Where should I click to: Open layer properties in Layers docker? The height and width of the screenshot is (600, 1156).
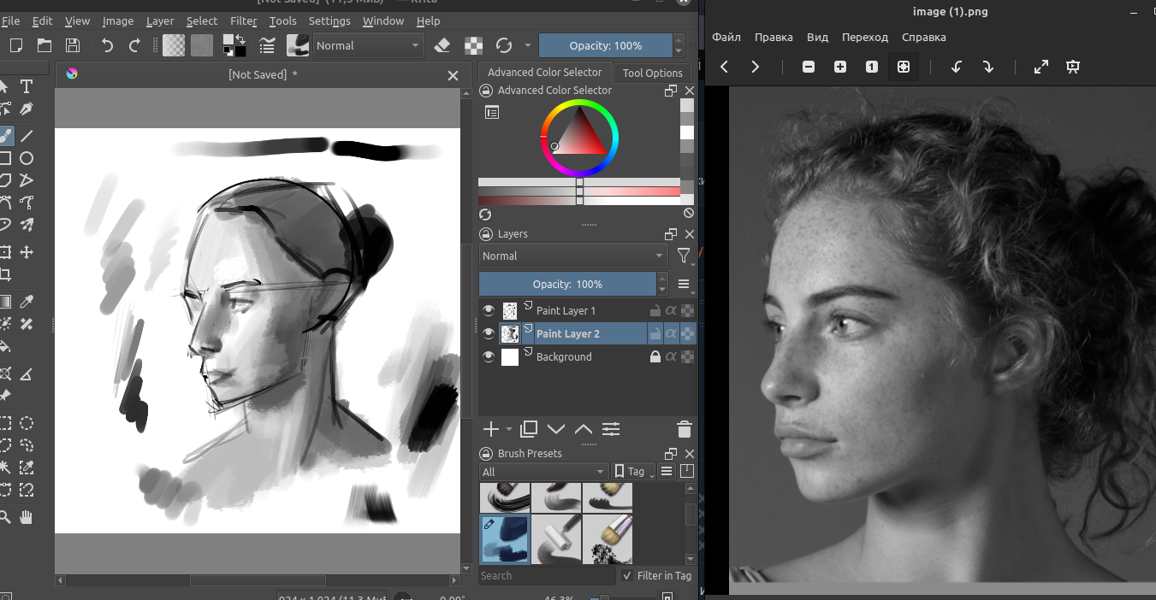(x=611, y=429)
